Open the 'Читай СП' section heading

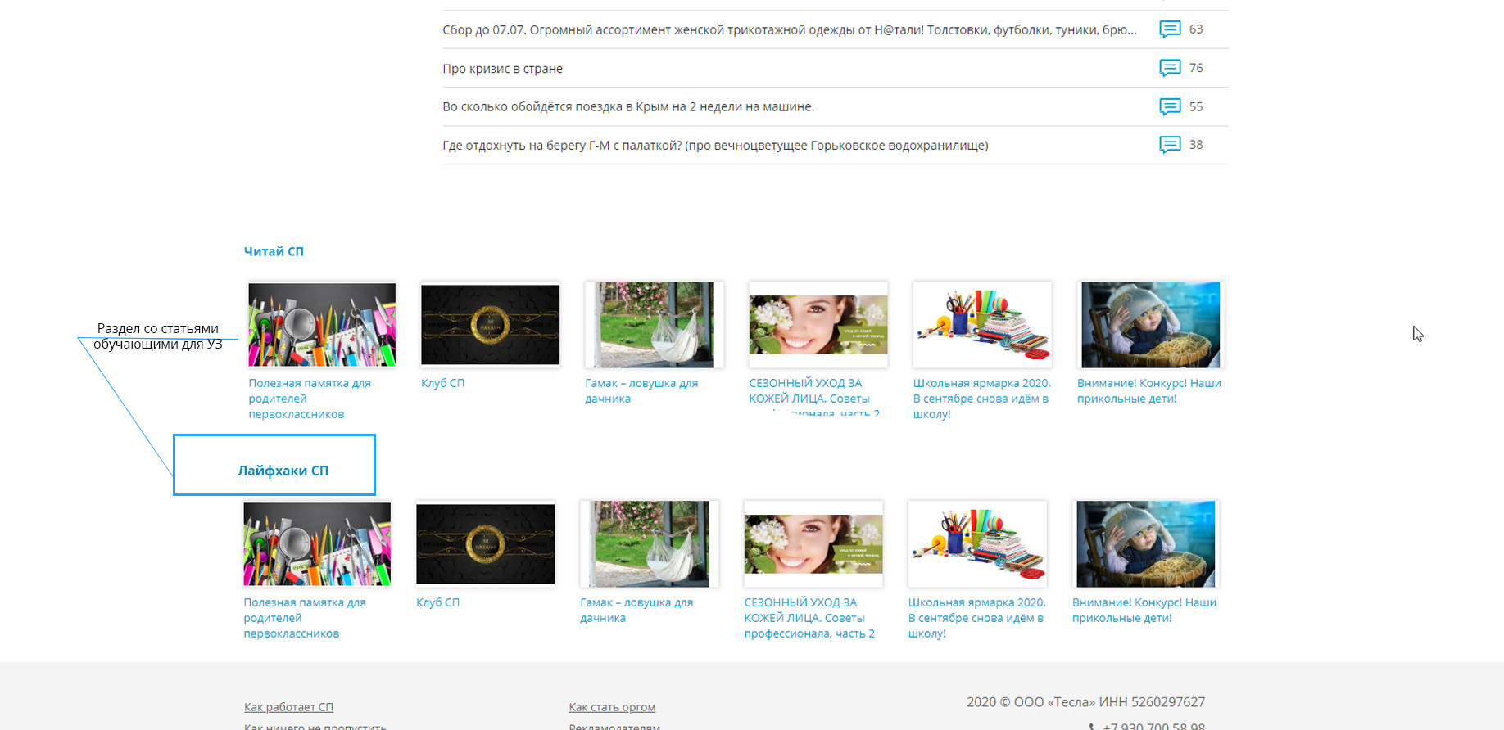coord(274,251)
